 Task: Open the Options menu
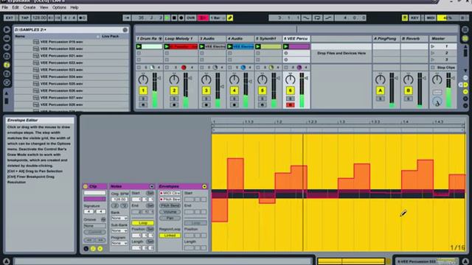tap(59, 7)
